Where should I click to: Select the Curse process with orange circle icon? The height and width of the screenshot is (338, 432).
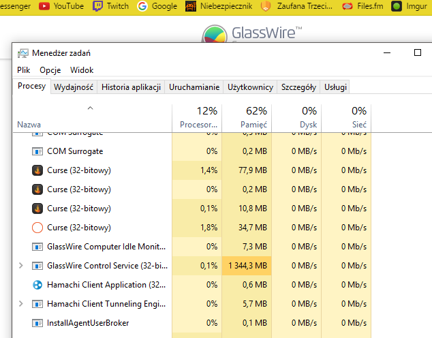pyautogui.click(x=37, y=228)
